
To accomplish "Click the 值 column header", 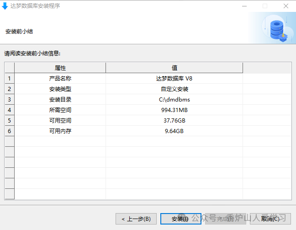I will (174, 68).
